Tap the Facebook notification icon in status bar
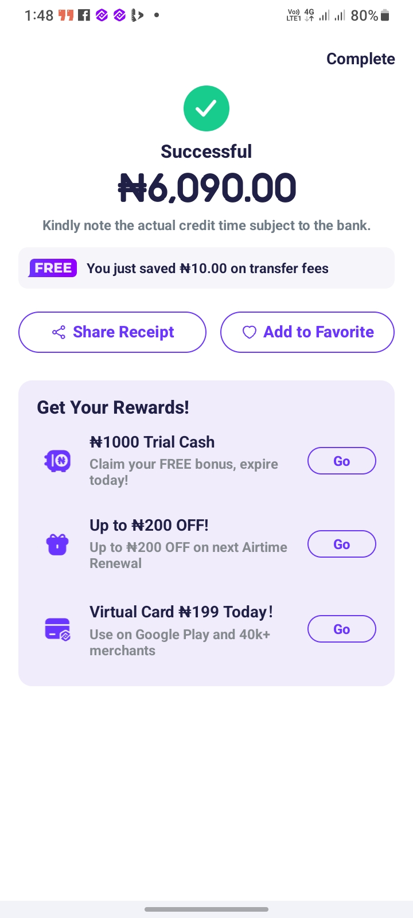 (84, 15)
